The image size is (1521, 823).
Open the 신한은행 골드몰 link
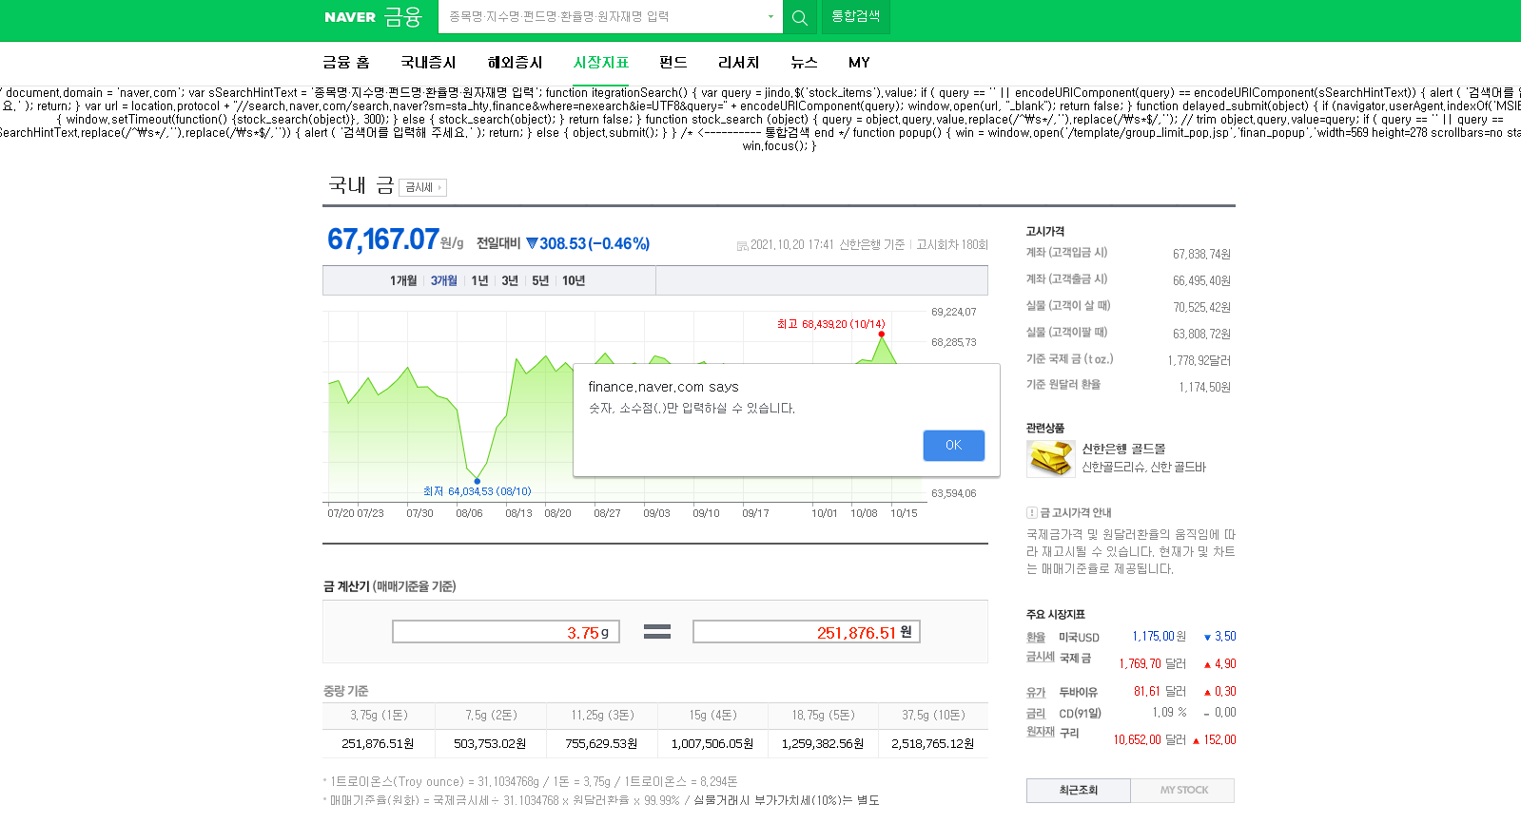point(1123,449)
